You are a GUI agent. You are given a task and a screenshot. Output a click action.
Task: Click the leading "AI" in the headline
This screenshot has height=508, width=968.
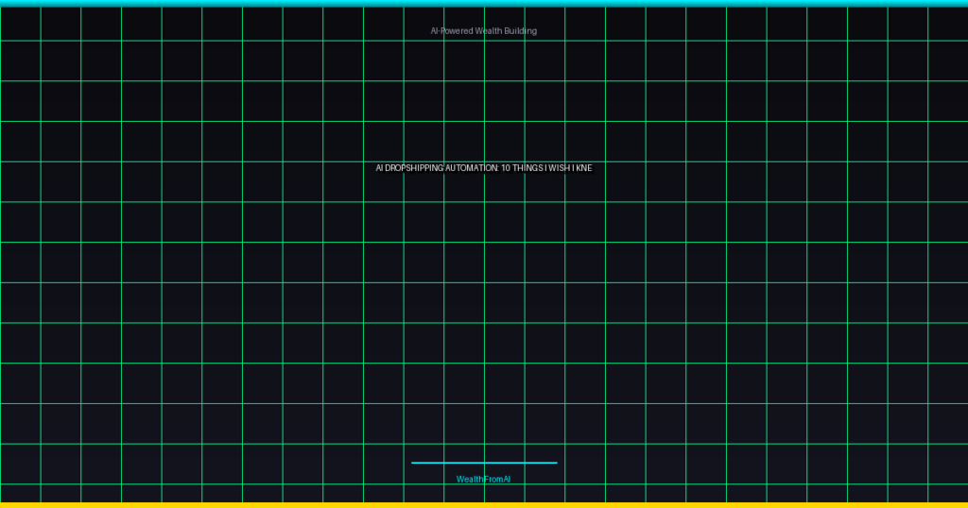[379, 168]
